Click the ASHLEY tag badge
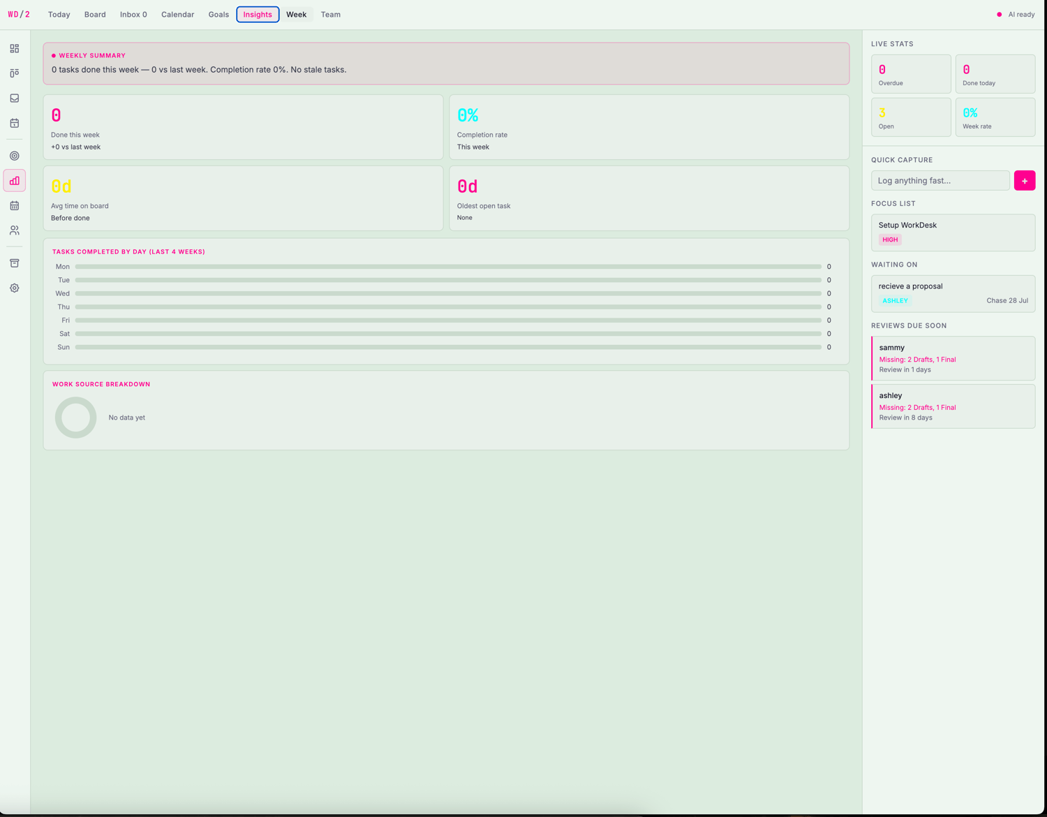 (895, 301)
